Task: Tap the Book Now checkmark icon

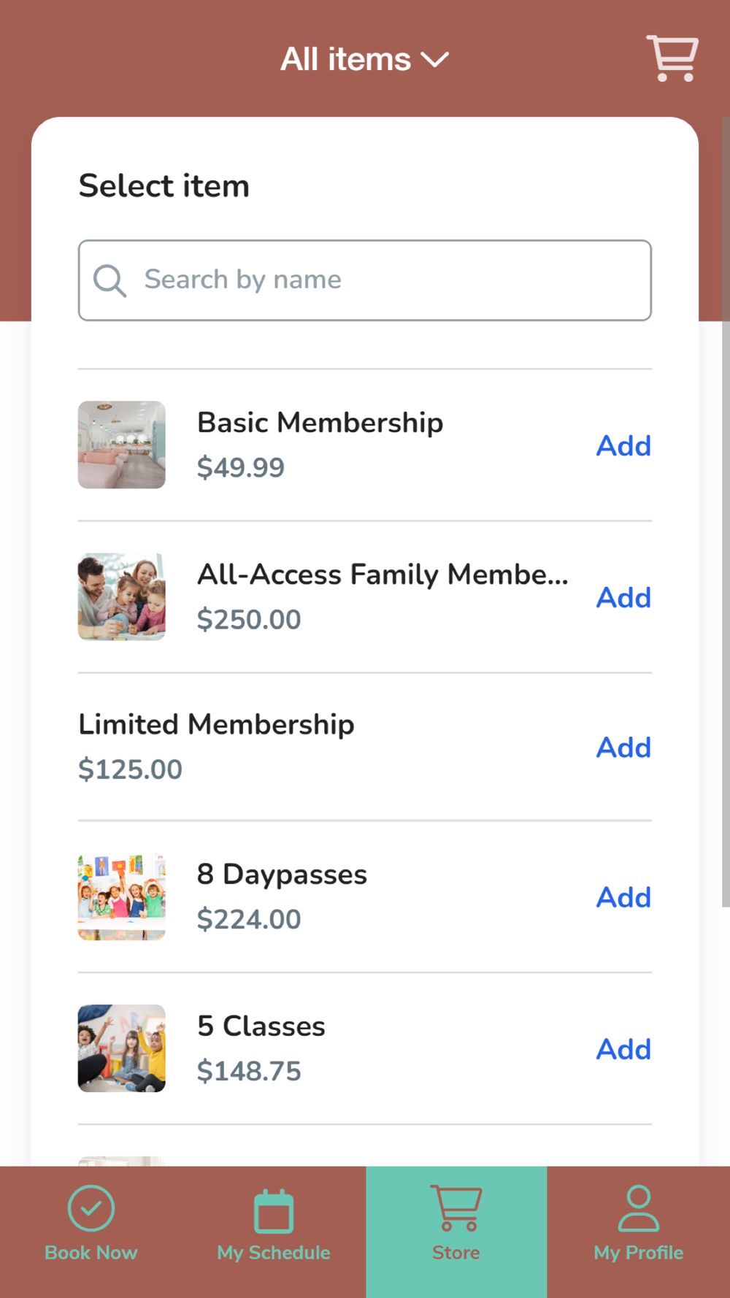Action: point(91,1208)
